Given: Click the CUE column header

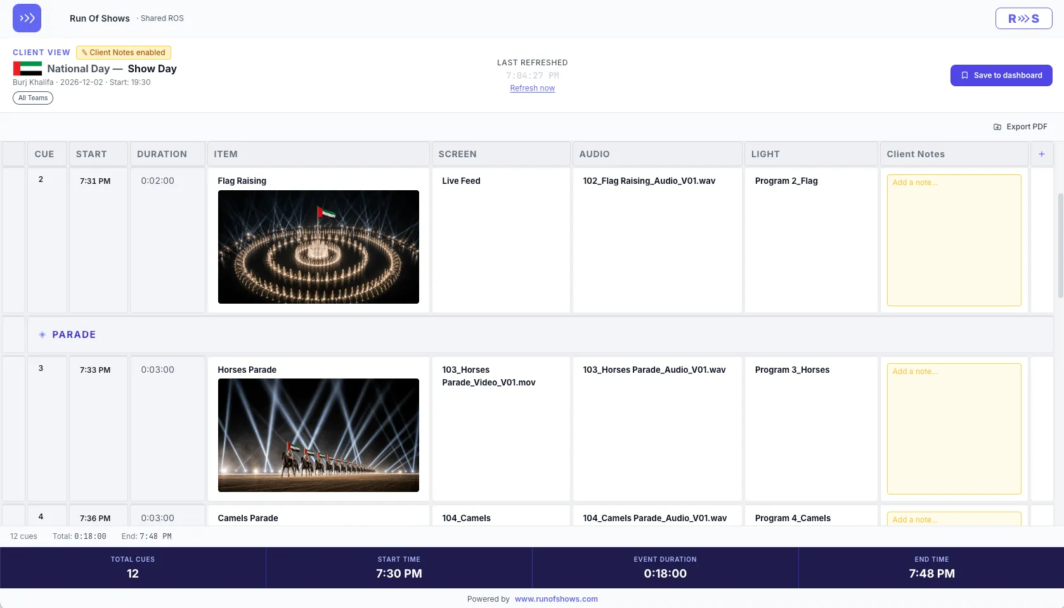Looking at the screenshot, I should tap(46, 154).
